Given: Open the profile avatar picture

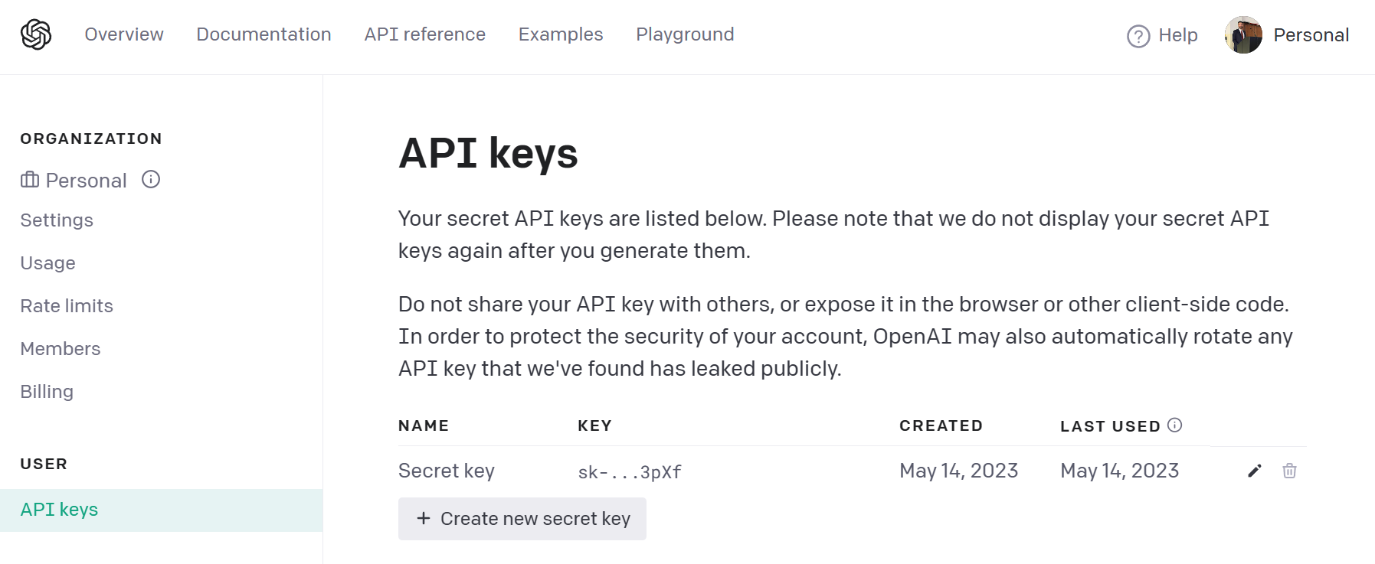Looking at the screenshot, I should tap(1243, 35).
